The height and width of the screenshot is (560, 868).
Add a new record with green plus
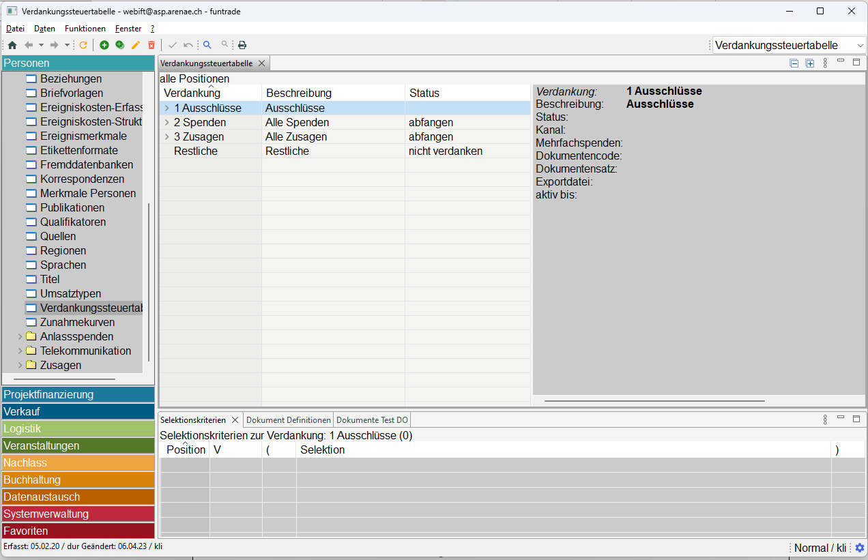click(104, 45)
